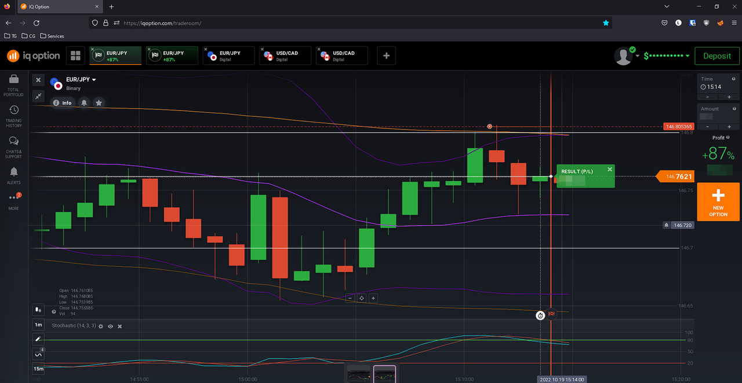Screen dimensions: 742x383
Task: Open the Firefox application menu
Action: tap(734, 23)
